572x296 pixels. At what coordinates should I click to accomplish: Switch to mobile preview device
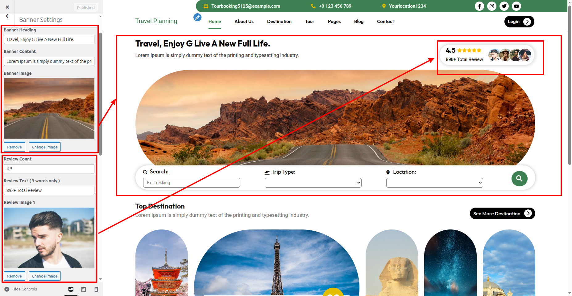click(96, 290)
